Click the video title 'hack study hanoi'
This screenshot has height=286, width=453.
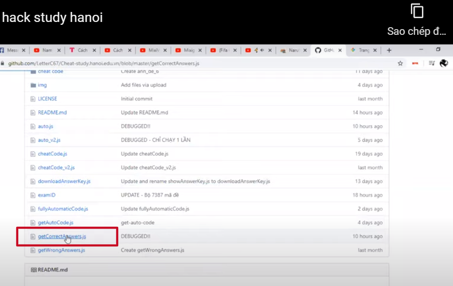click(53, 18)
